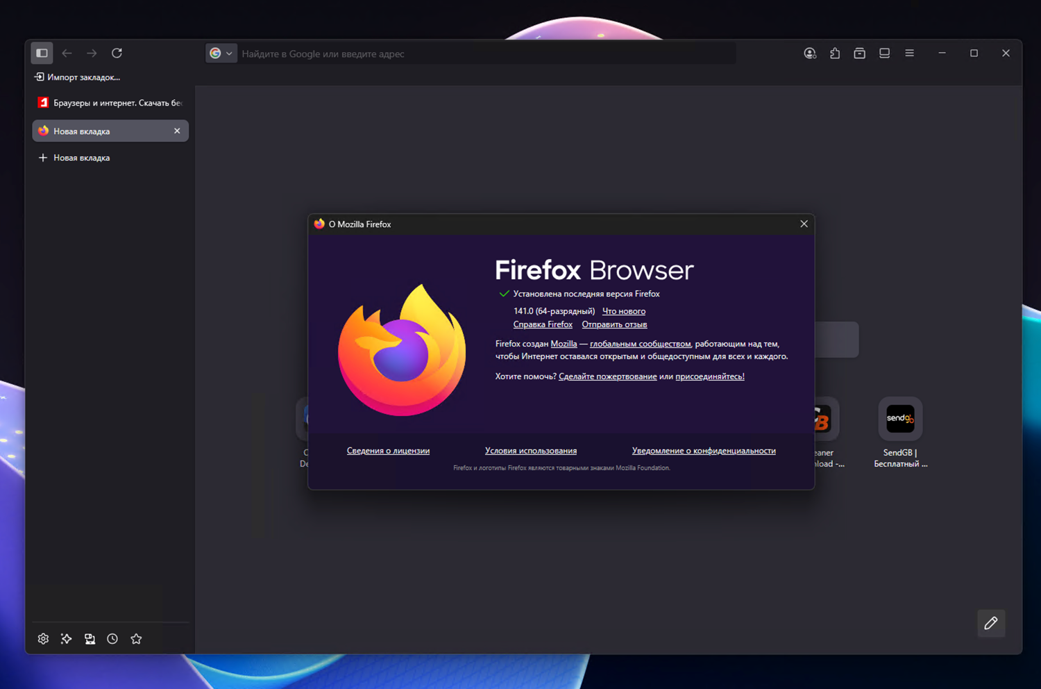Click the version text 141.0 (64-разрядный)
Screen dimensions: 1041x689
[554, 311]
